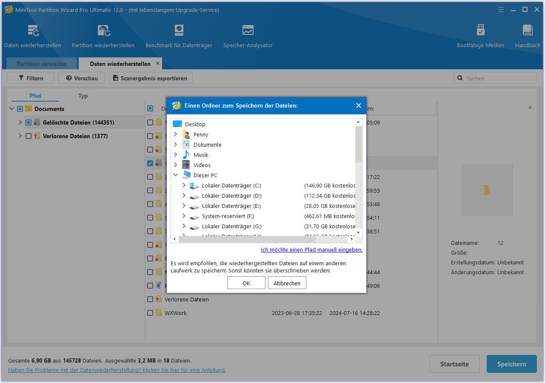Expand Lokaler Datenträger (E:) node

(184, 206)
